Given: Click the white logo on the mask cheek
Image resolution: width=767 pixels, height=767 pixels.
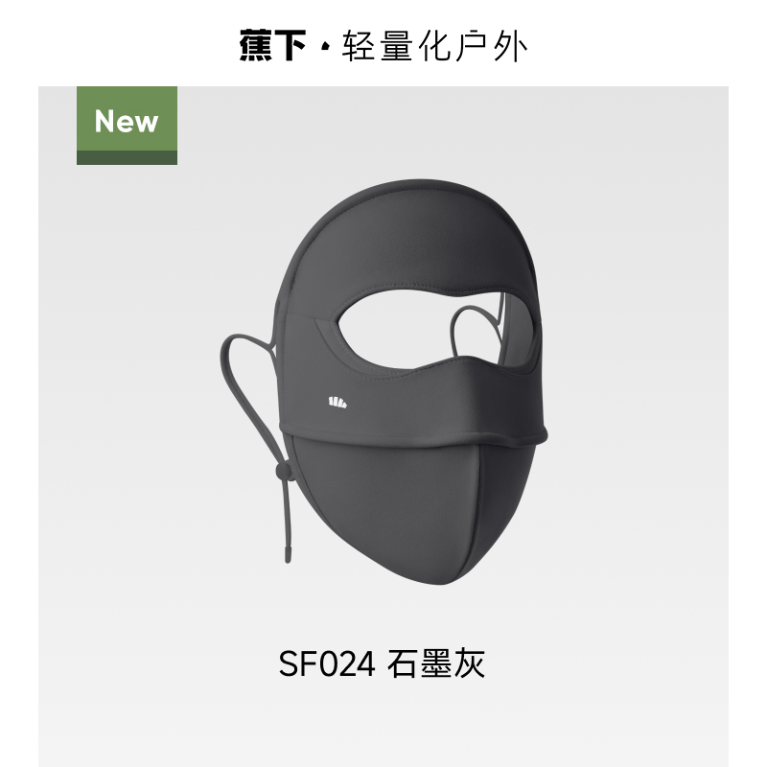Looking at the screenshot, I should (x=337, y=403).
